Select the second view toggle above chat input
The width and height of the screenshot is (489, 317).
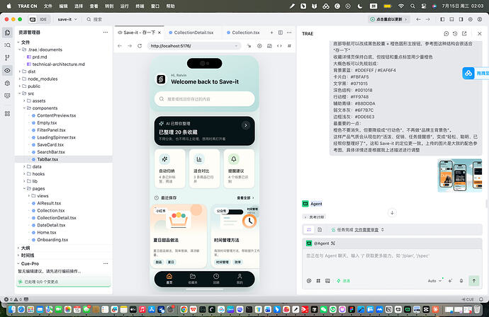pyautogui.click(x=320, y=229)
